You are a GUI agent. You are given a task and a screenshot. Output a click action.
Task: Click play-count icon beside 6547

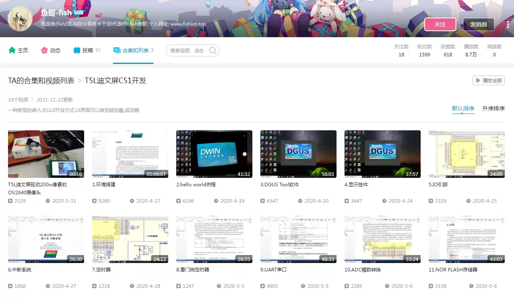point(263,201)
